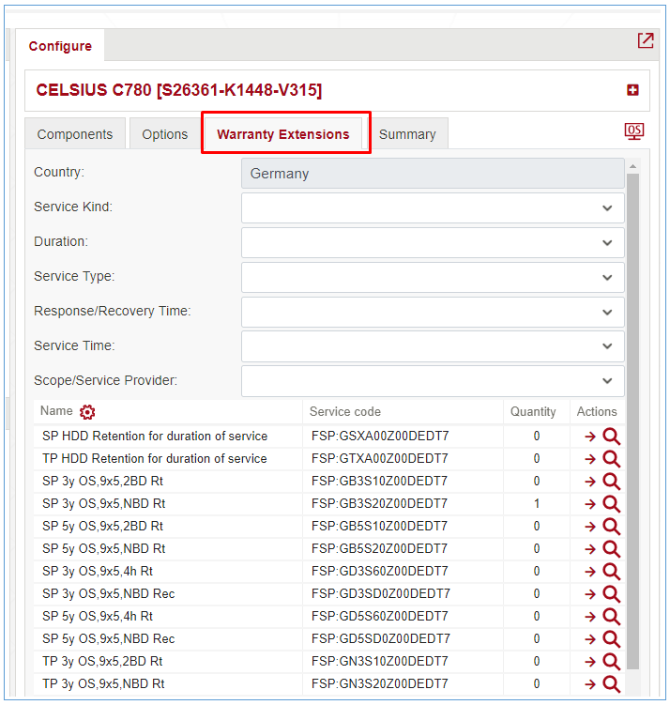The width and height of the screenshot is (670, 705).
Task: Click the Service code column header
Action: [345, 411]
